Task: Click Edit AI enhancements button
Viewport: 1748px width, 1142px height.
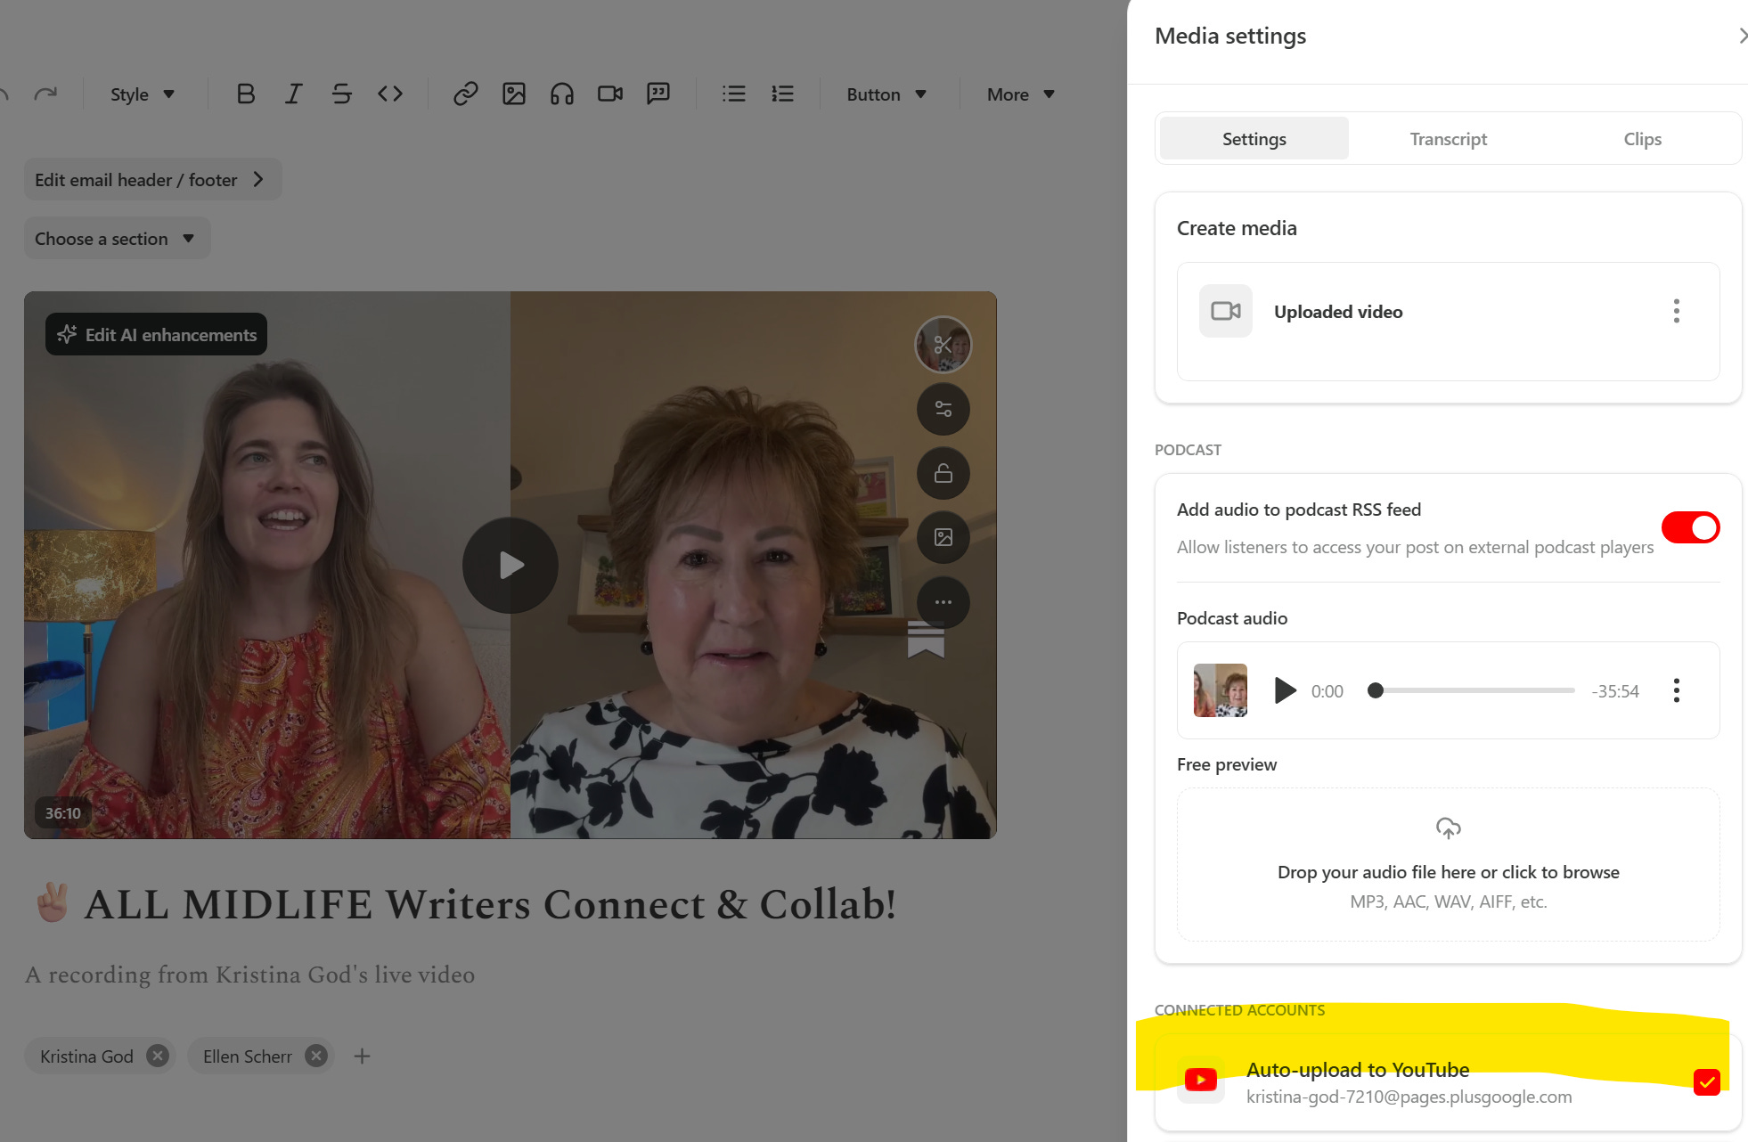Action: click(x=157, y=335)
